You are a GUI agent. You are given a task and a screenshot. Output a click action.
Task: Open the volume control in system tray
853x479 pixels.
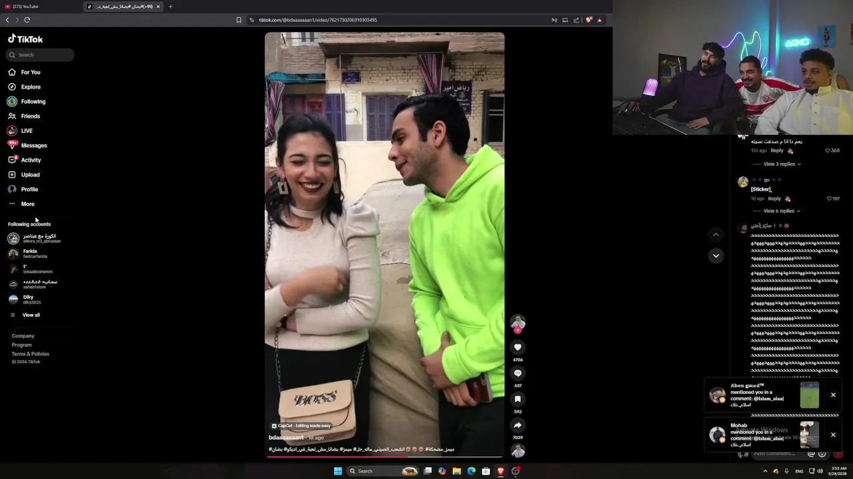coord(820,471)
